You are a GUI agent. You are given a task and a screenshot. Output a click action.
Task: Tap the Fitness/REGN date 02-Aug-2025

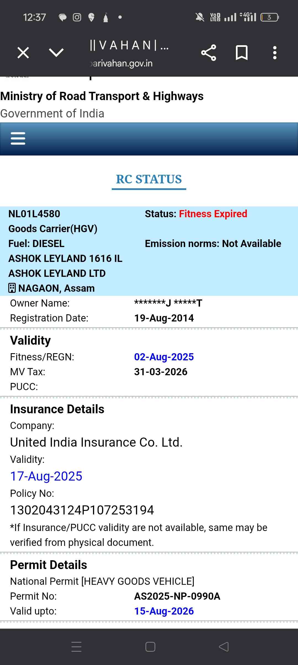[164, 357]
